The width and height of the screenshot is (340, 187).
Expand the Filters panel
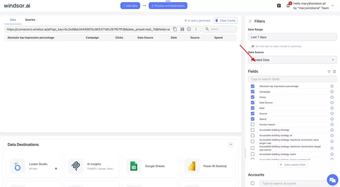[x=250, y=21]
